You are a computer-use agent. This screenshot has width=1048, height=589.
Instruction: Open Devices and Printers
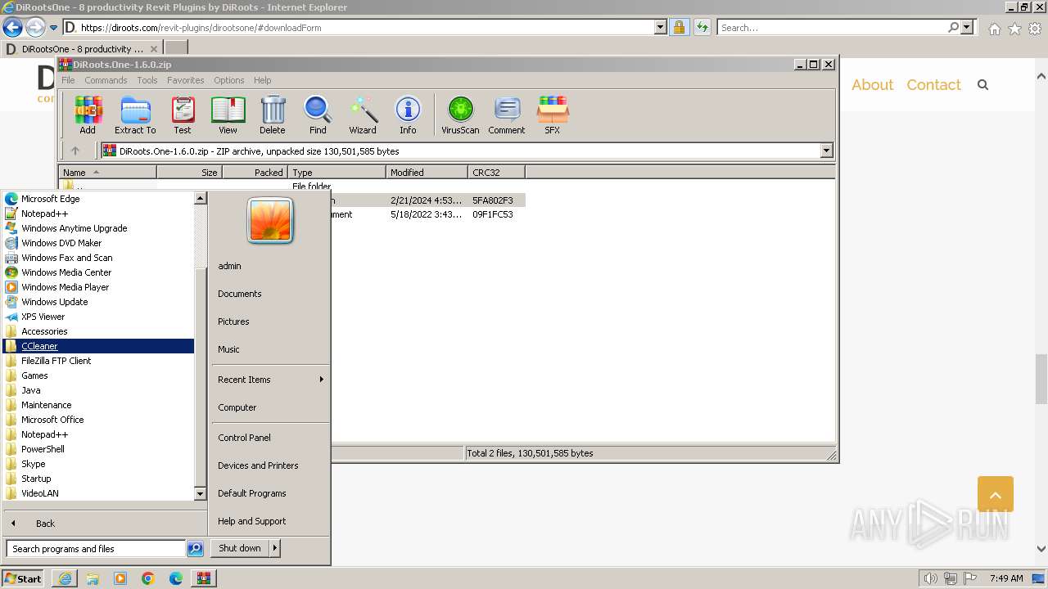point(258,465)
